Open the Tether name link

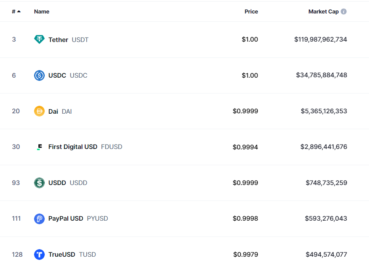58,40
